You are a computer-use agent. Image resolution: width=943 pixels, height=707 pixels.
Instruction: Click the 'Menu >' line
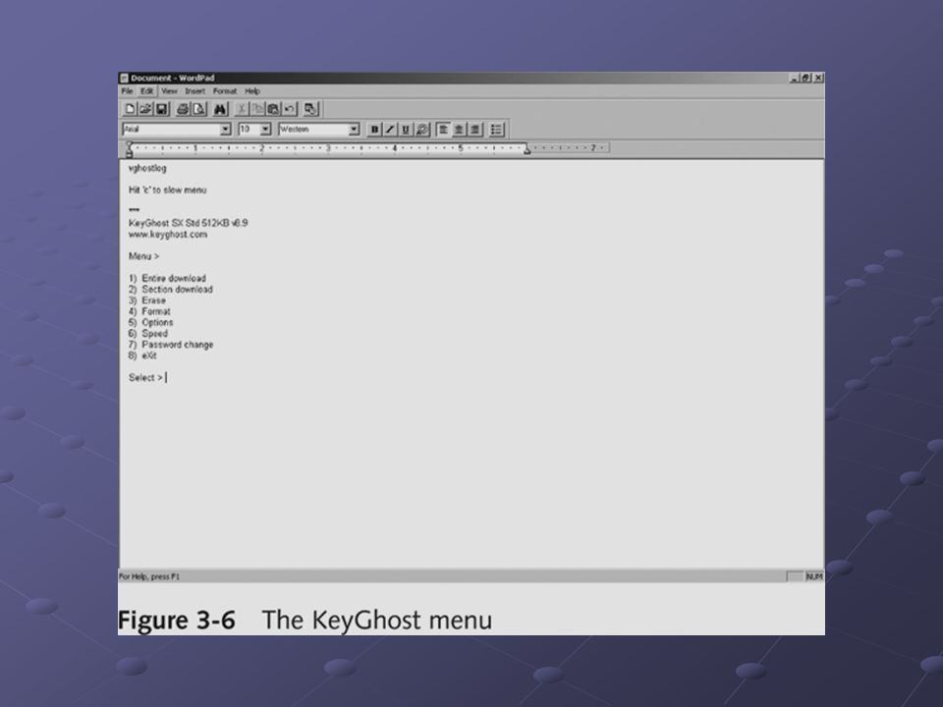(x=143, y=256)
